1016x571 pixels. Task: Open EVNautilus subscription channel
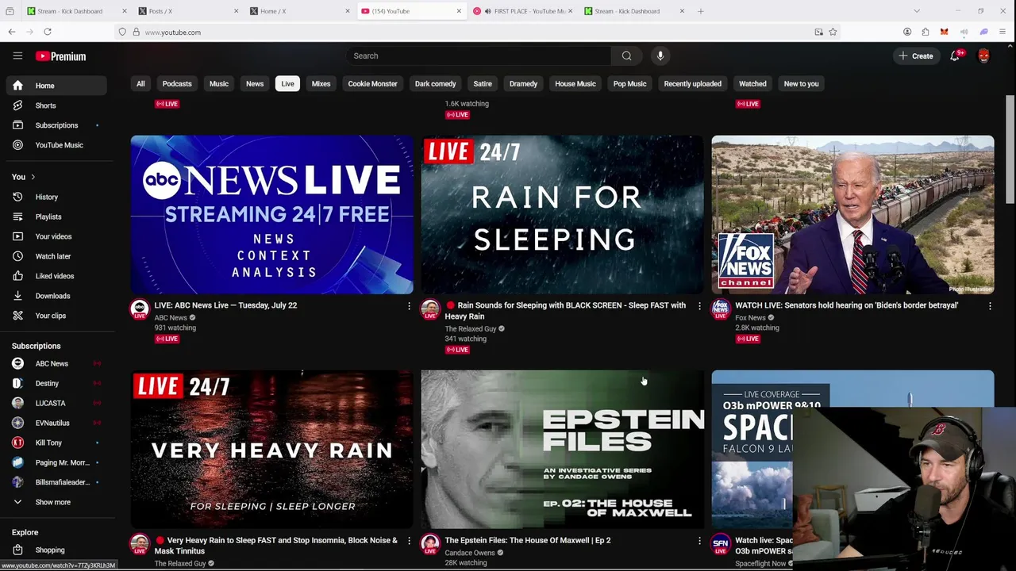56,423
